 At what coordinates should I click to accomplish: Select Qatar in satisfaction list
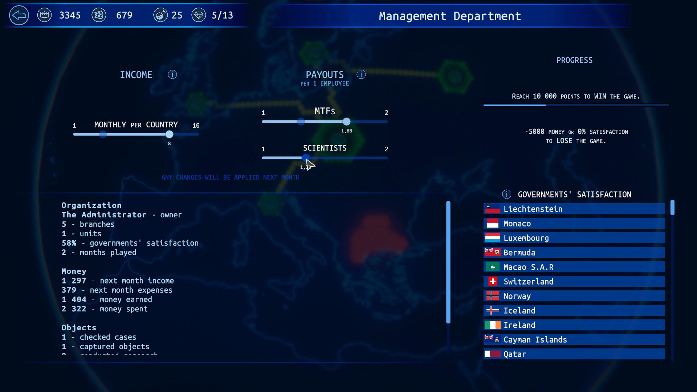tap(574, 354)
